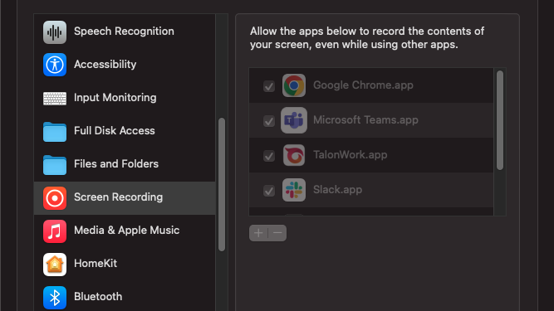
Task: Select Speech Recognition in the sidebar
Action: point(125,32)
